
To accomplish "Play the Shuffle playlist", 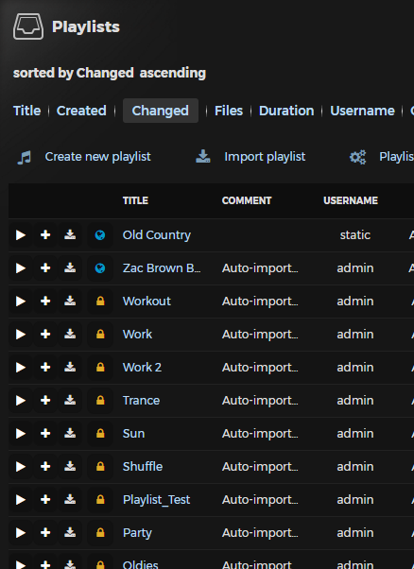I will (21, 466).
